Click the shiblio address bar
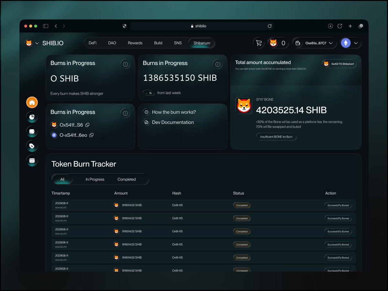The width and height of the screenshot is (388, 291). 202,26
